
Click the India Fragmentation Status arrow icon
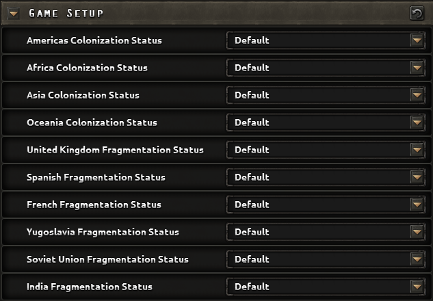tap(417, 287)
